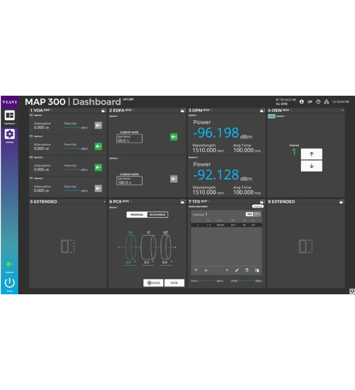Open the user account icon
Screen dimensions: 355x390
pyautogui.click(x=302, y=102)
